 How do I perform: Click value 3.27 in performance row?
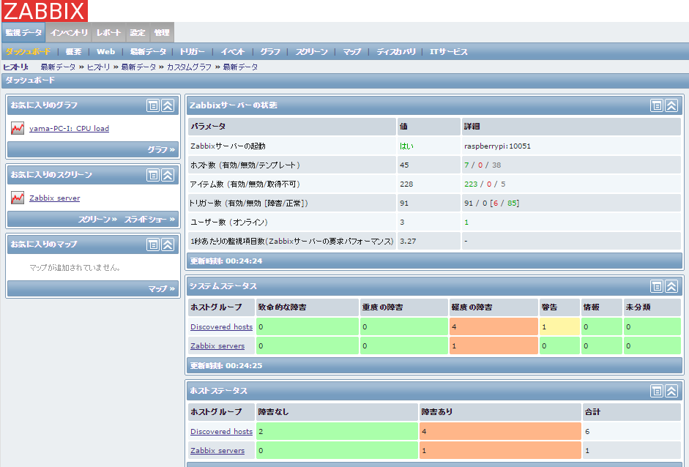[408, 242]
